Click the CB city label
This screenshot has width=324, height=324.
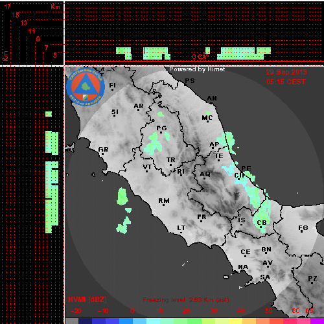(x=262, y=223)
